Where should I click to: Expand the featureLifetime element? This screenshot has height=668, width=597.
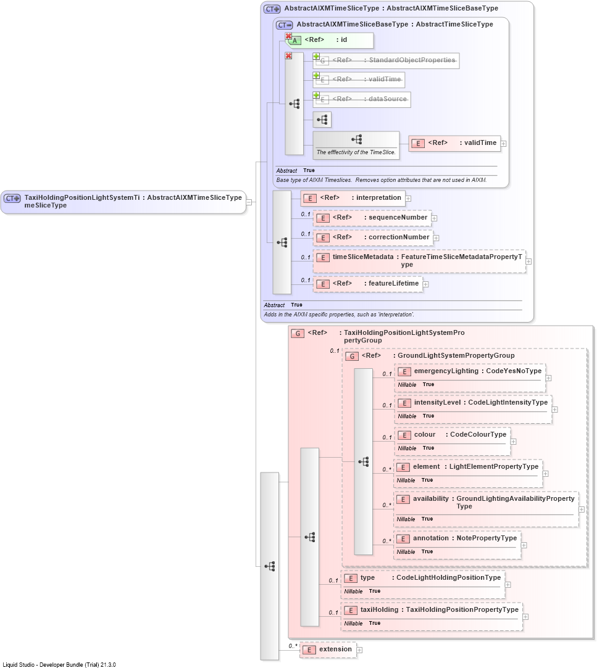[425, 284]
